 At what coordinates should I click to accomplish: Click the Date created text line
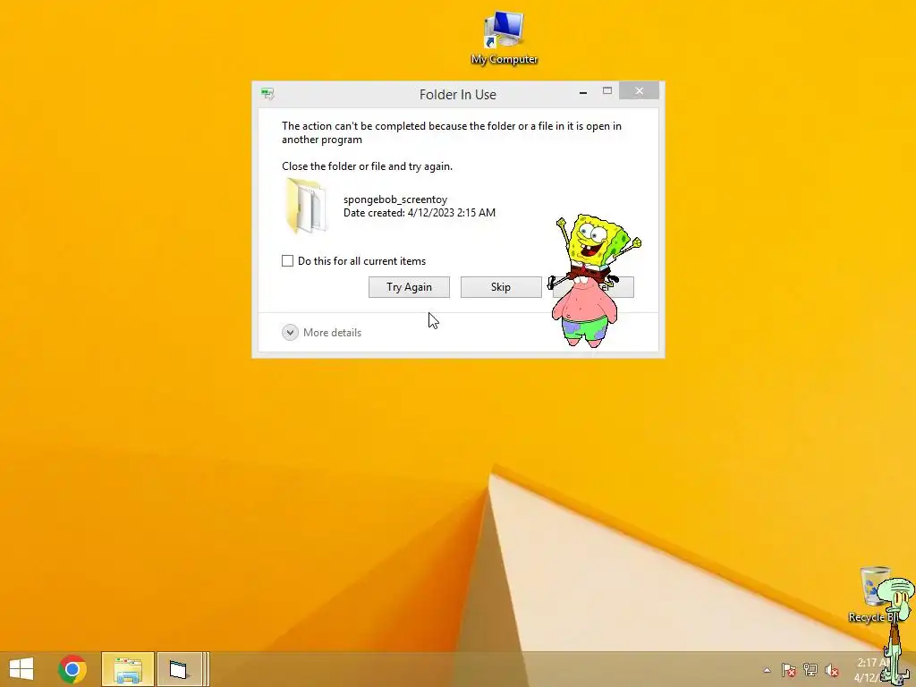[x=420, y=213]
